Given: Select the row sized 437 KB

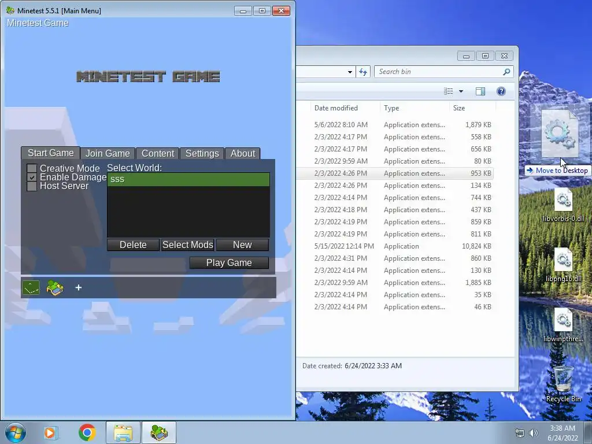Looking at the screenshot, I should (x=394, y=209).
